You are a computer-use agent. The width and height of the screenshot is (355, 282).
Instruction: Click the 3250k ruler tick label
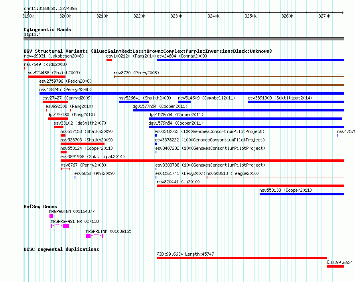pyautogui.click(x=250, y=16)
